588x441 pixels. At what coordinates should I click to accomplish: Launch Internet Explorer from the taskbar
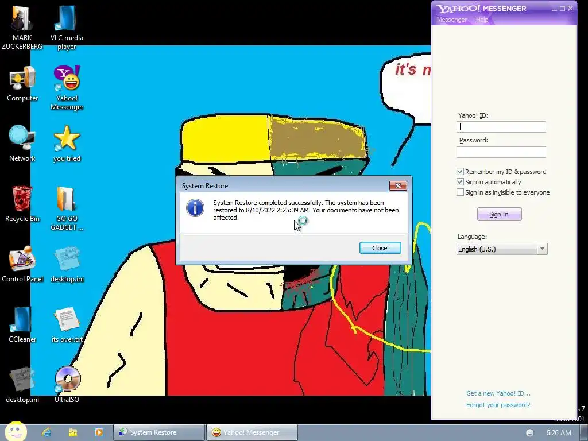[47, 432]
